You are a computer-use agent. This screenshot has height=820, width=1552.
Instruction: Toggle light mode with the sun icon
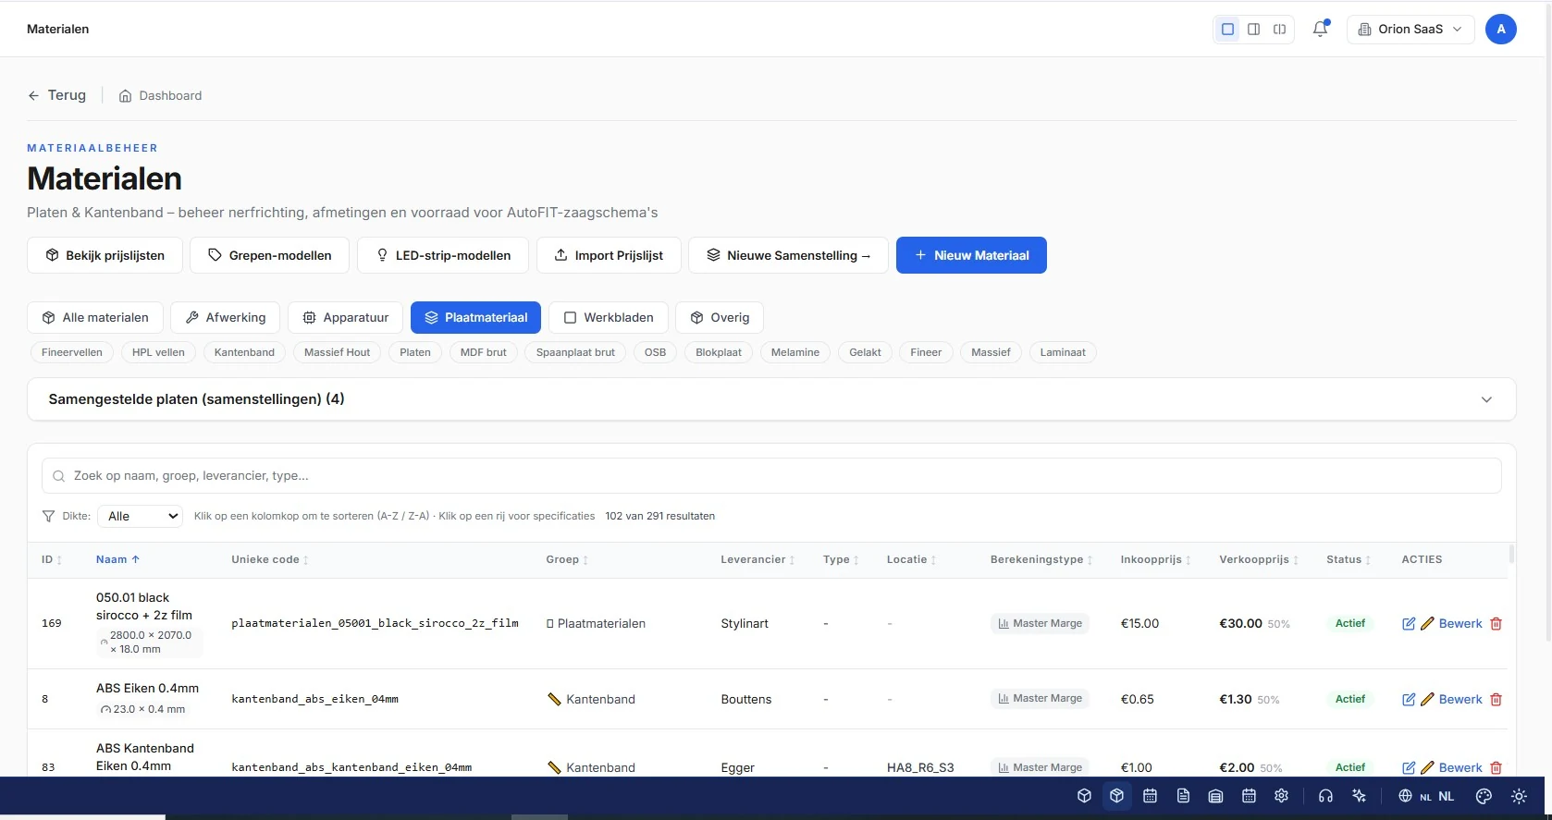(x=1519, y=796)
